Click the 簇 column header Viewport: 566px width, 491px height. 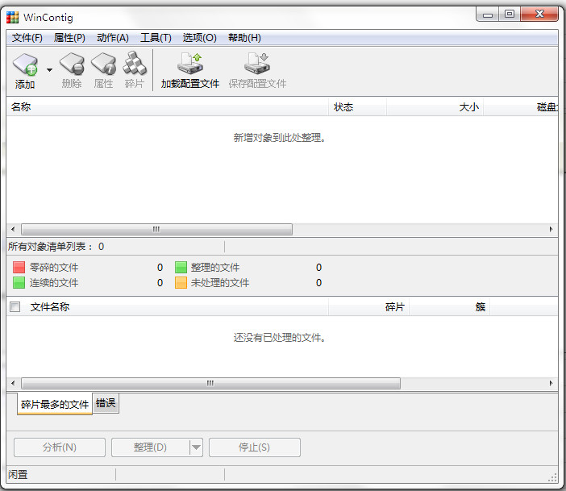tap(450, 307)
